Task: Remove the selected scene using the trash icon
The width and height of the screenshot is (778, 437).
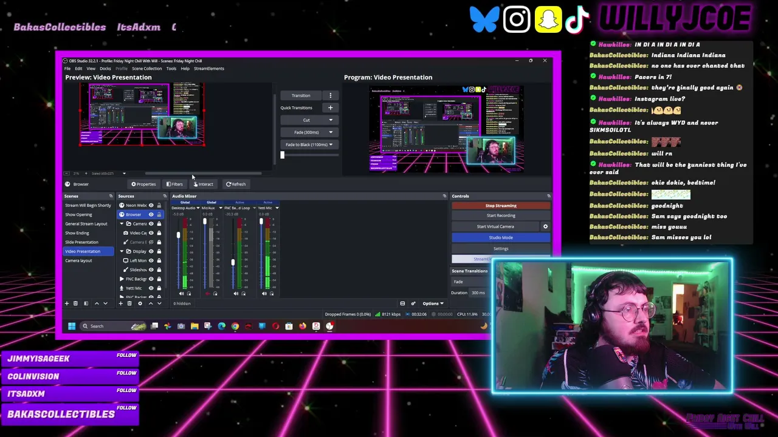Action: [x=75, y=303]
